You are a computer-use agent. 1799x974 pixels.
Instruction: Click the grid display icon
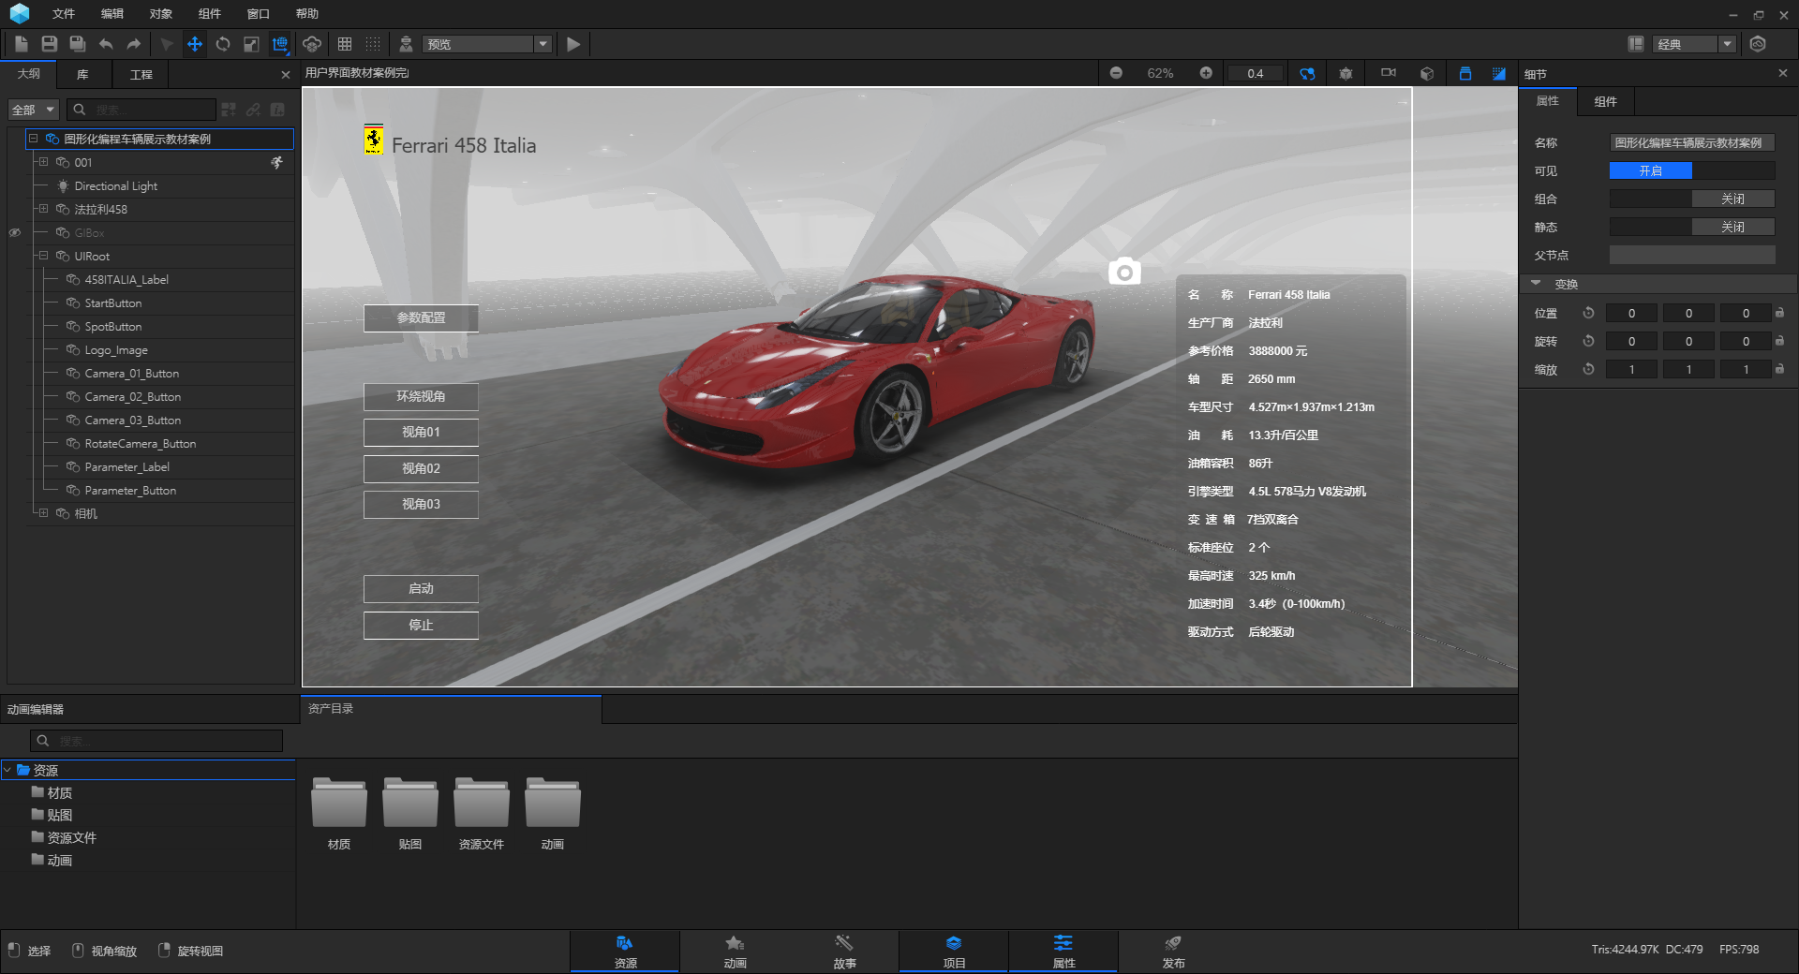[345, 44]
